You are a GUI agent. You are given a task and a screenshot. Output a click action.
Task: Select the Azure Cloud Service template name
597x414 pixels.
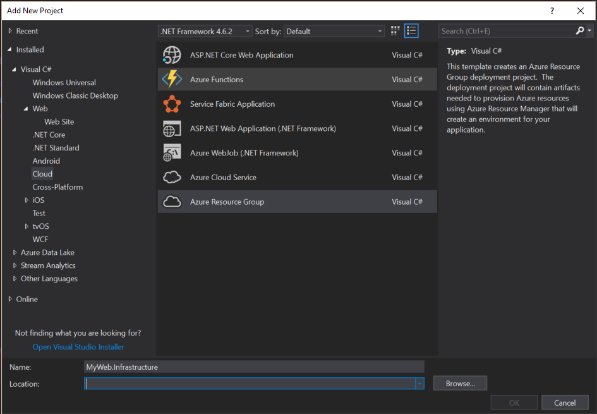pyautogui.click(x=223, y=178)
